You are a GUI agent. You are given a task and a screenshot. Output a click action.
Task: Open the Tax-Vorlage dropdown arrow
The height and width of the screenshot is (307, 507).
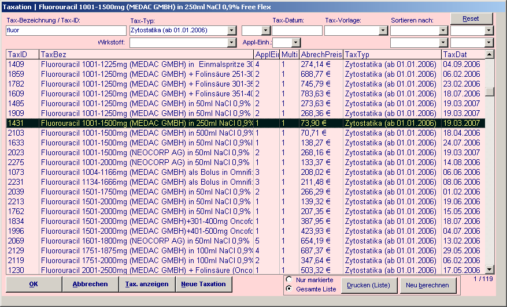click(x=383, y=31)
